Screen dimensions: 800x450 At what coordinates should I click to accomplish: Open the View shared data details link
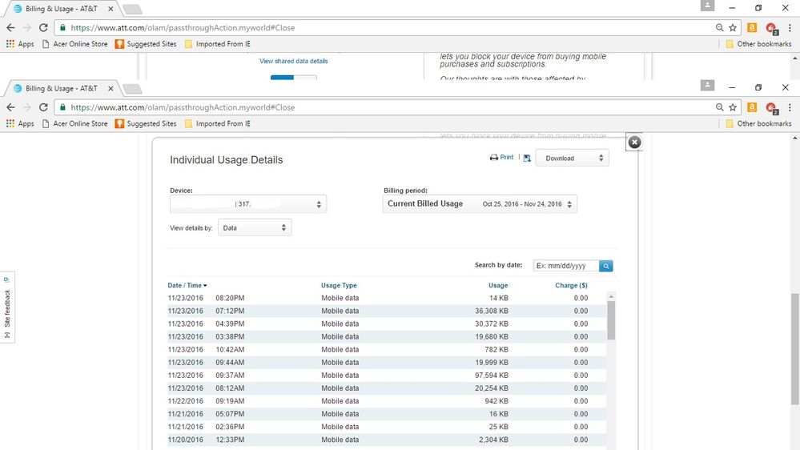(x=293, y=61)
